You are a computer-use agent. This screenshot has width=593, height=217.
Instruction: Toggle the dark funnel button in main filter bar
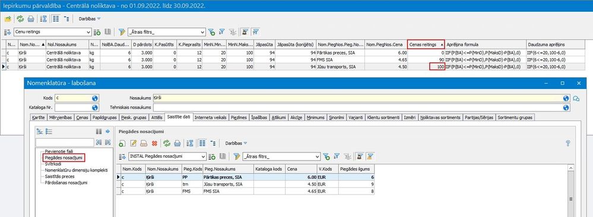click(x=245, y=32)
